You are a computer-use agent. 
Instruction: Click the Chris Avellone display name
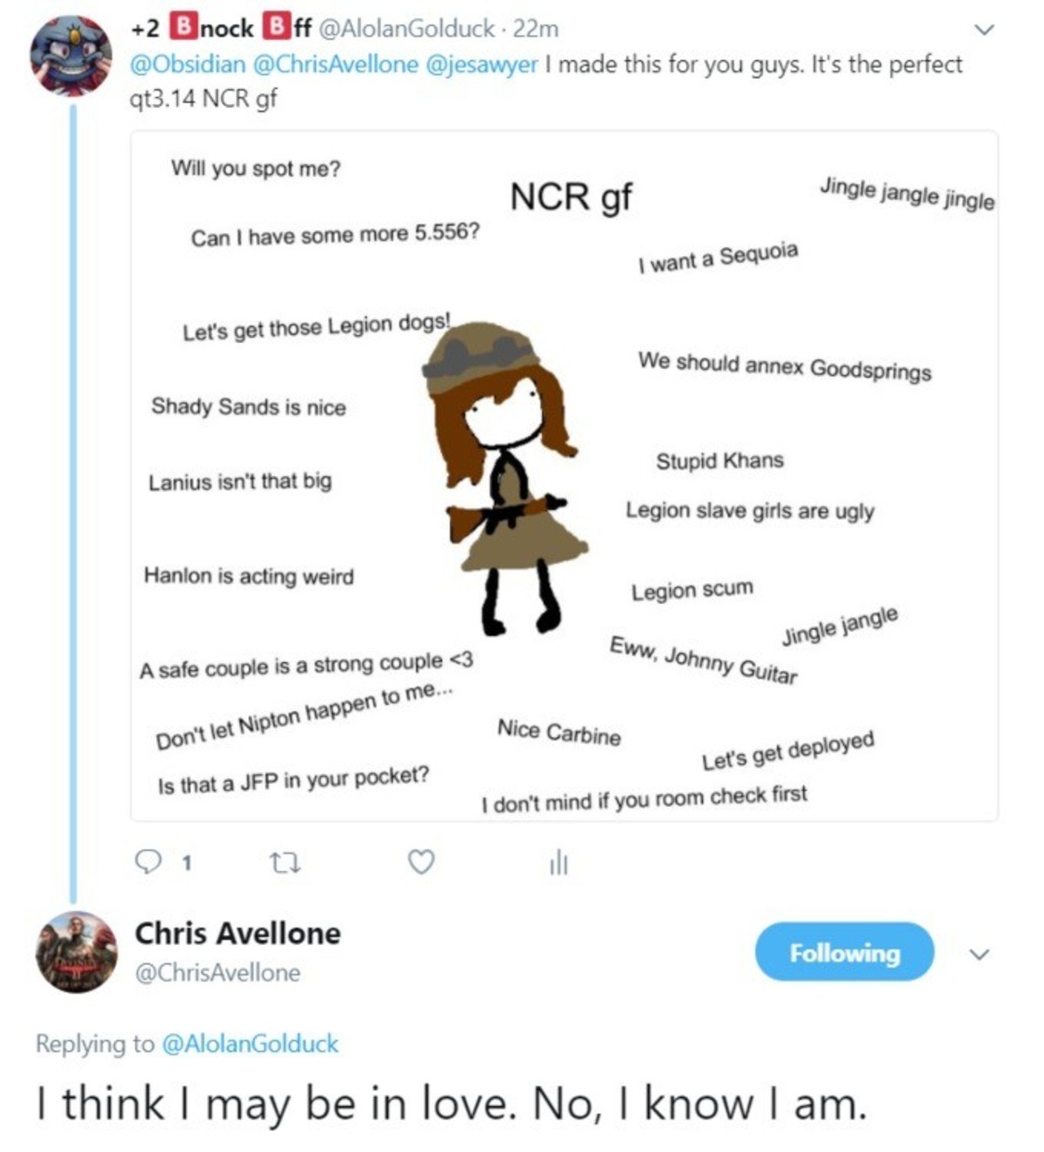pyautogui.click(x=238, y=934)
